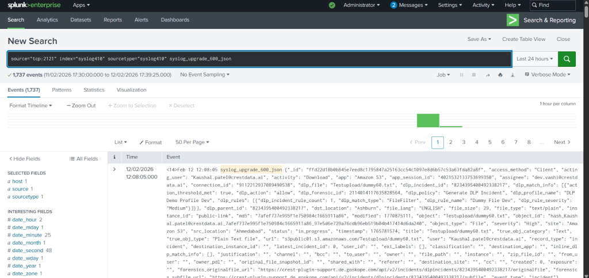Screen dimensions: 589x278
Task: Click the date_hour interesting field
Action: (25, 220)
